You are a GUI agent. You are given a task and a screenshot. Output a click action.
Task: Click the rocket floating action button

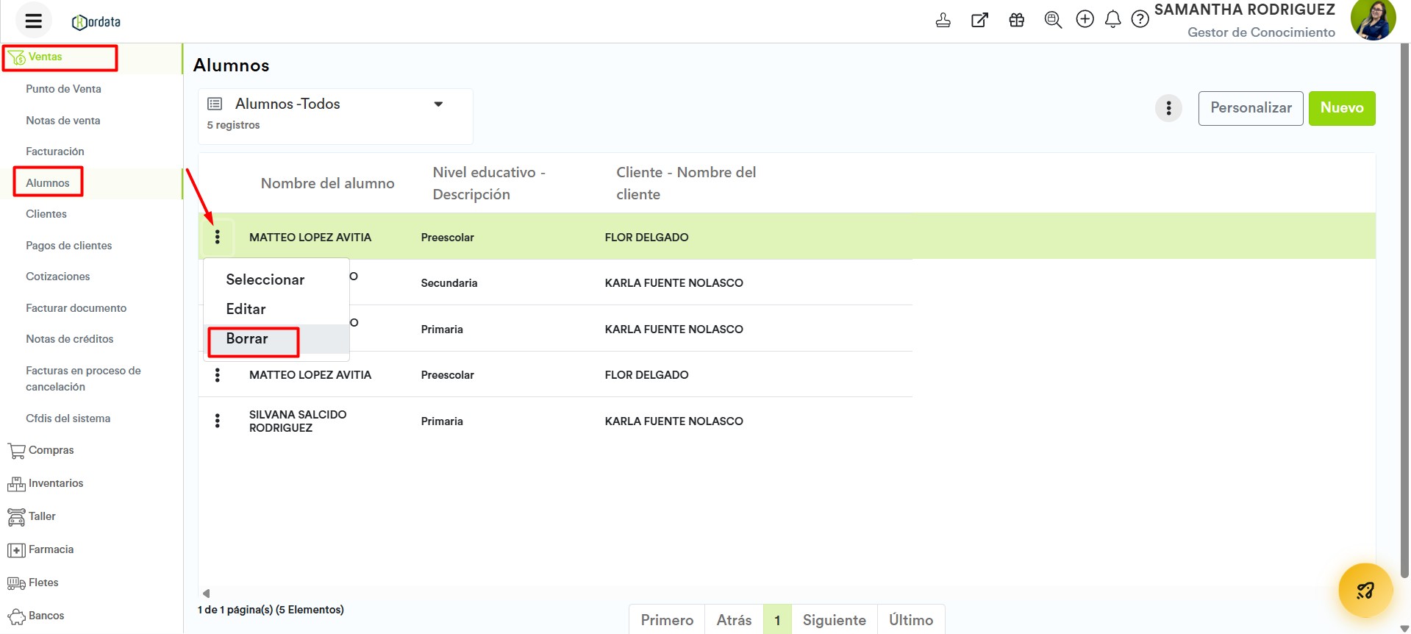point(1365,590)
